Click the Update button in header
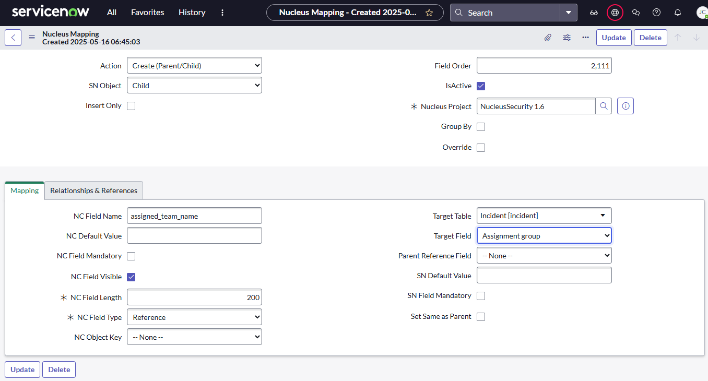The height and width of the screenshot is (381, 708). [613, 38]
